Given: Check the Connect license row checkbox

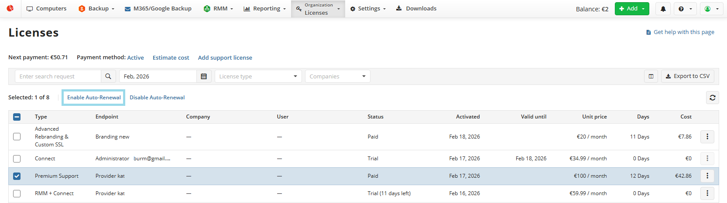Looking at the screenshot, I should [x=17, y=159].
